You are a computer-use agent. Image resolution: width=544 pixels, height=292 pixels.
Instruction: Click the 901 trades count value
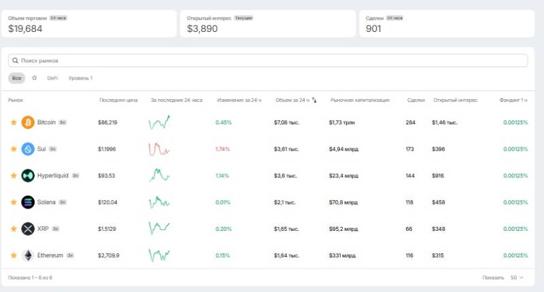(373, 29)
